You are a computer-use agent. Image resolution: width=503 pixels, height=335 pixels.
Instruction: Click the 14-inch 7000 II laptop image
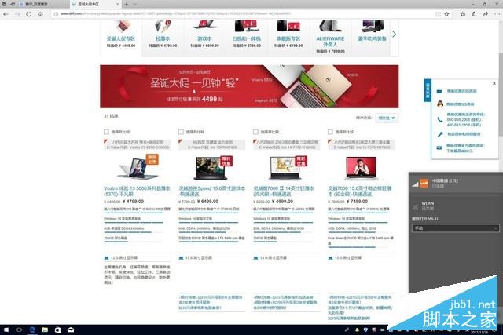286,168
